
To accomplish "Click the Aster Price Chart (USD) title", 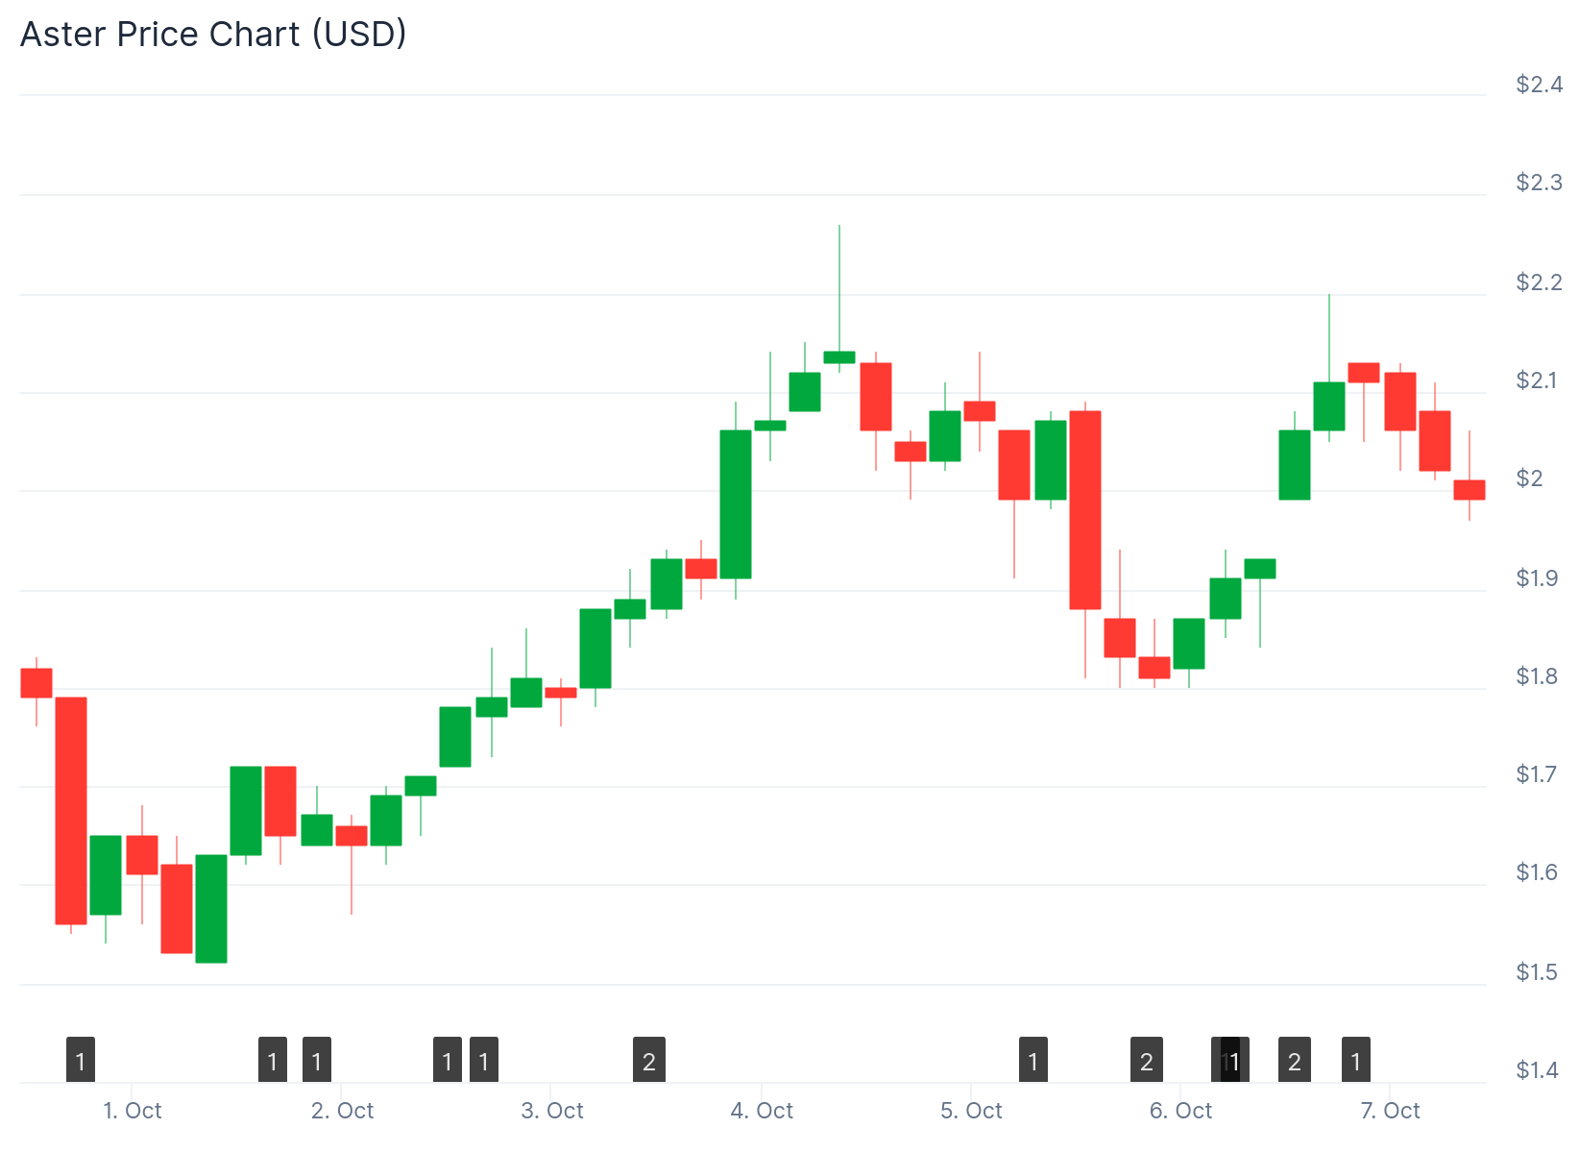I will point(213,35).
